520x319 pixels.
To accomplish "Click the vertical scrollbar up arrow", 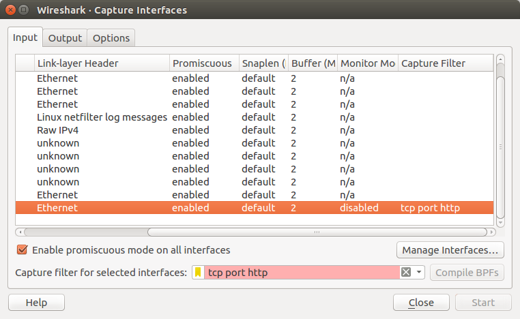I will (x=500, y=59).
